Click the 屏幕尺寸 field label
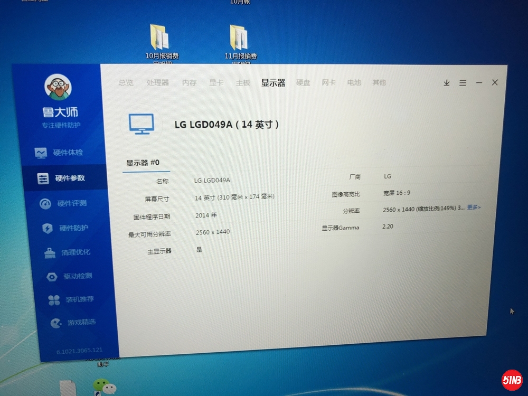The image size is (528, 396). 157,199
